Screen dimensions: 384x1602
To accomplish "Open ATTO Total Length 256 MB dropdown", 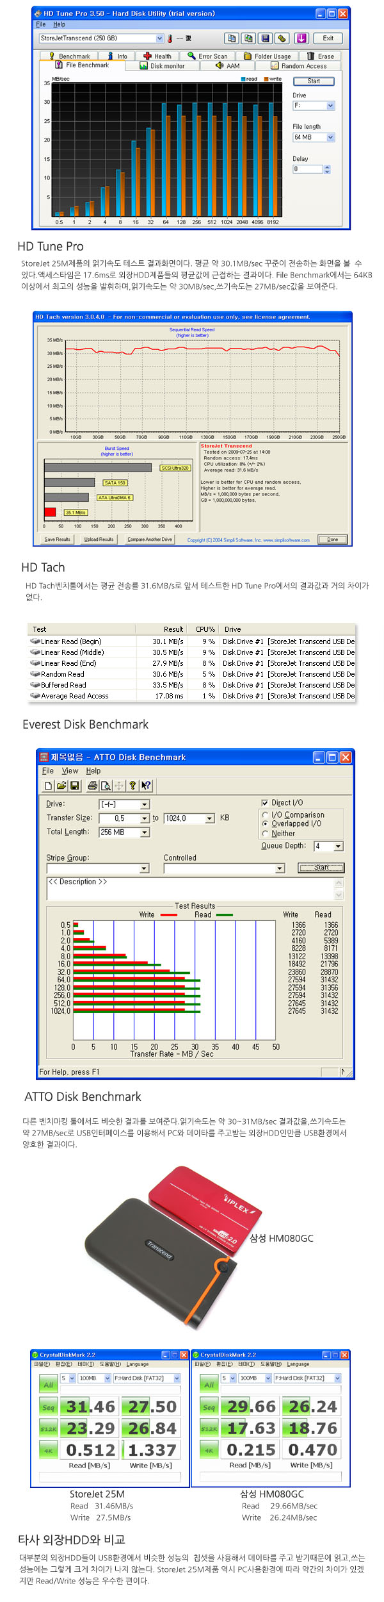I will tap(124, 832).
